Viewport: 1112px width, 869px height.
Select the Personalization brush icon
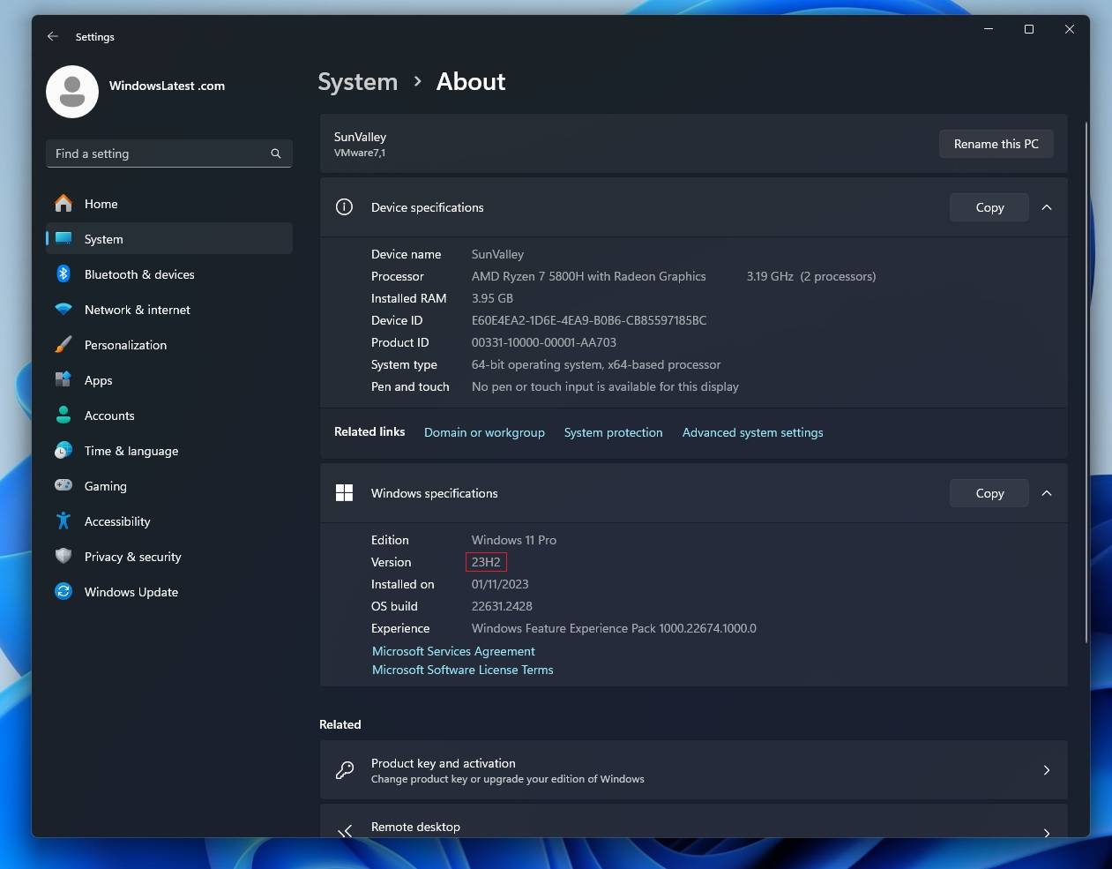click(x=63, y=345)
